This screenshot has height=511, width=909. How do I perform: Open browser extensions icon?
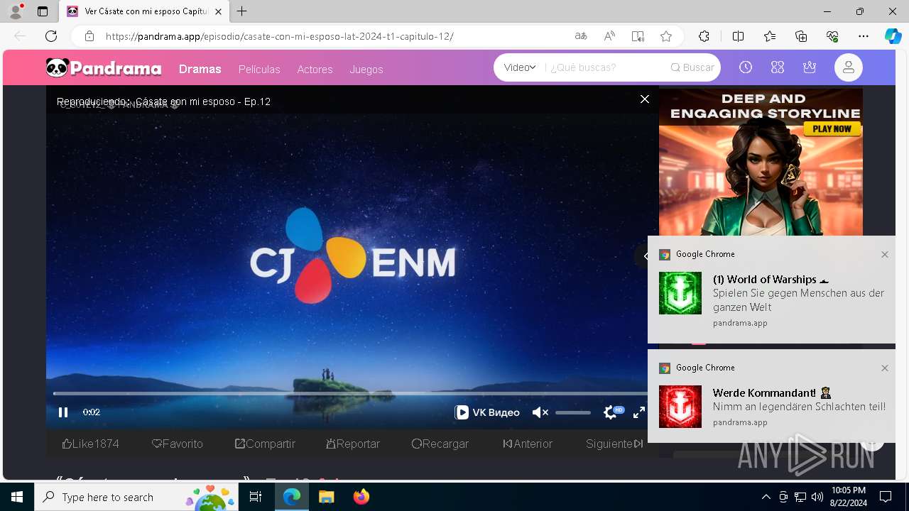[x=704, y=36]
